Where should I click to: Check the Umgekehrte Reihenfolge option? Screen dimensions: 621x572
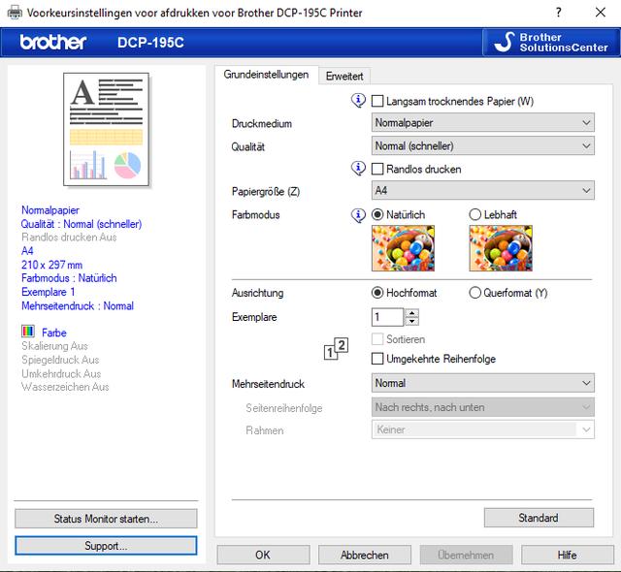pos(378,359)
